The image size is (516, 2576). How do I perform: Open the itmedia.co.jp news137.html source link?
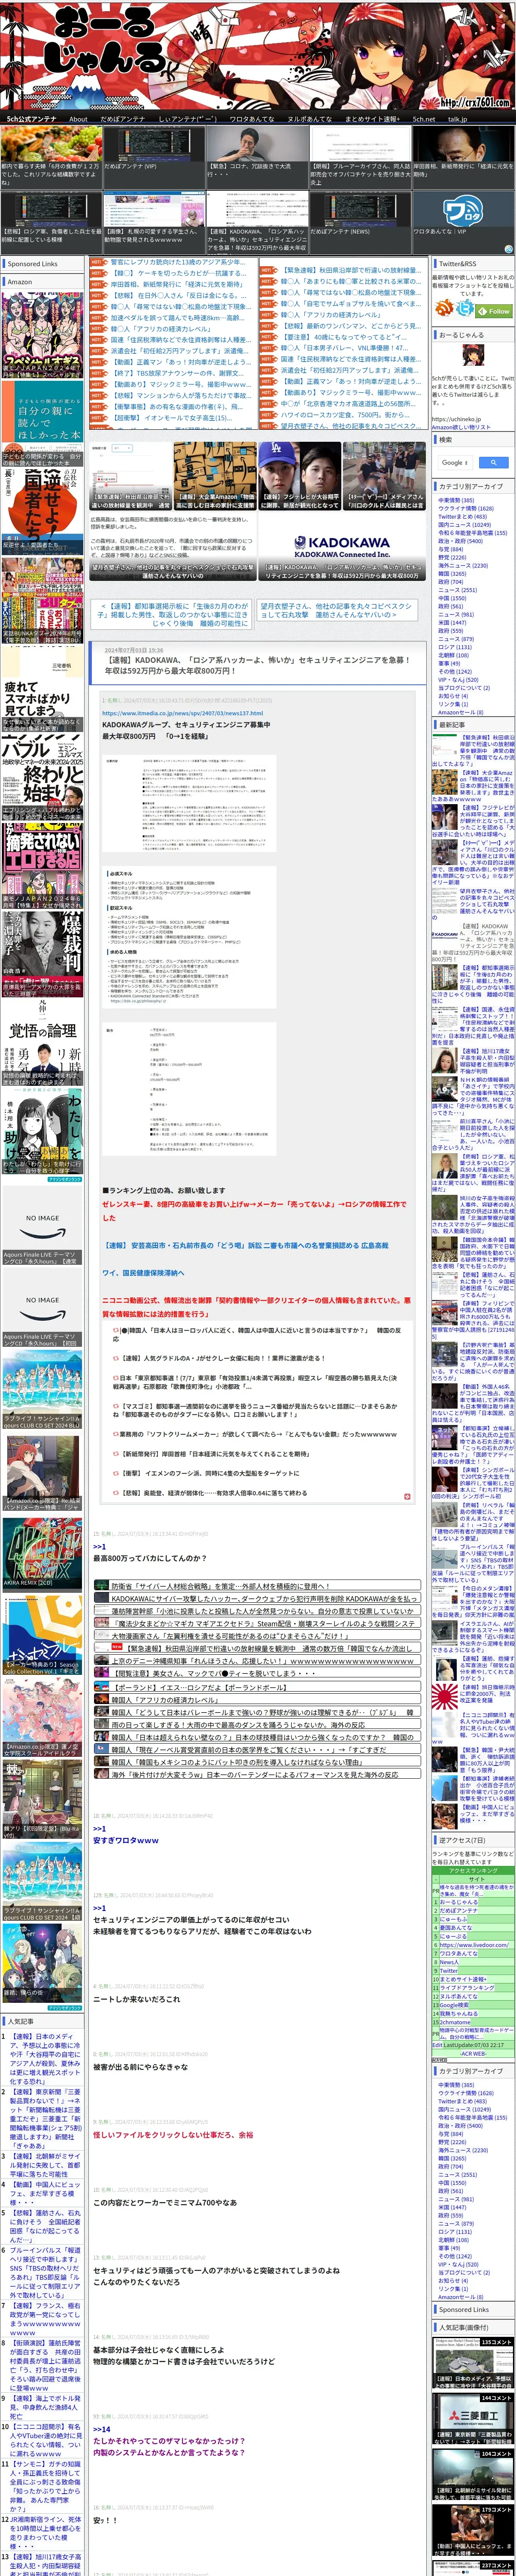pos(182,713)
